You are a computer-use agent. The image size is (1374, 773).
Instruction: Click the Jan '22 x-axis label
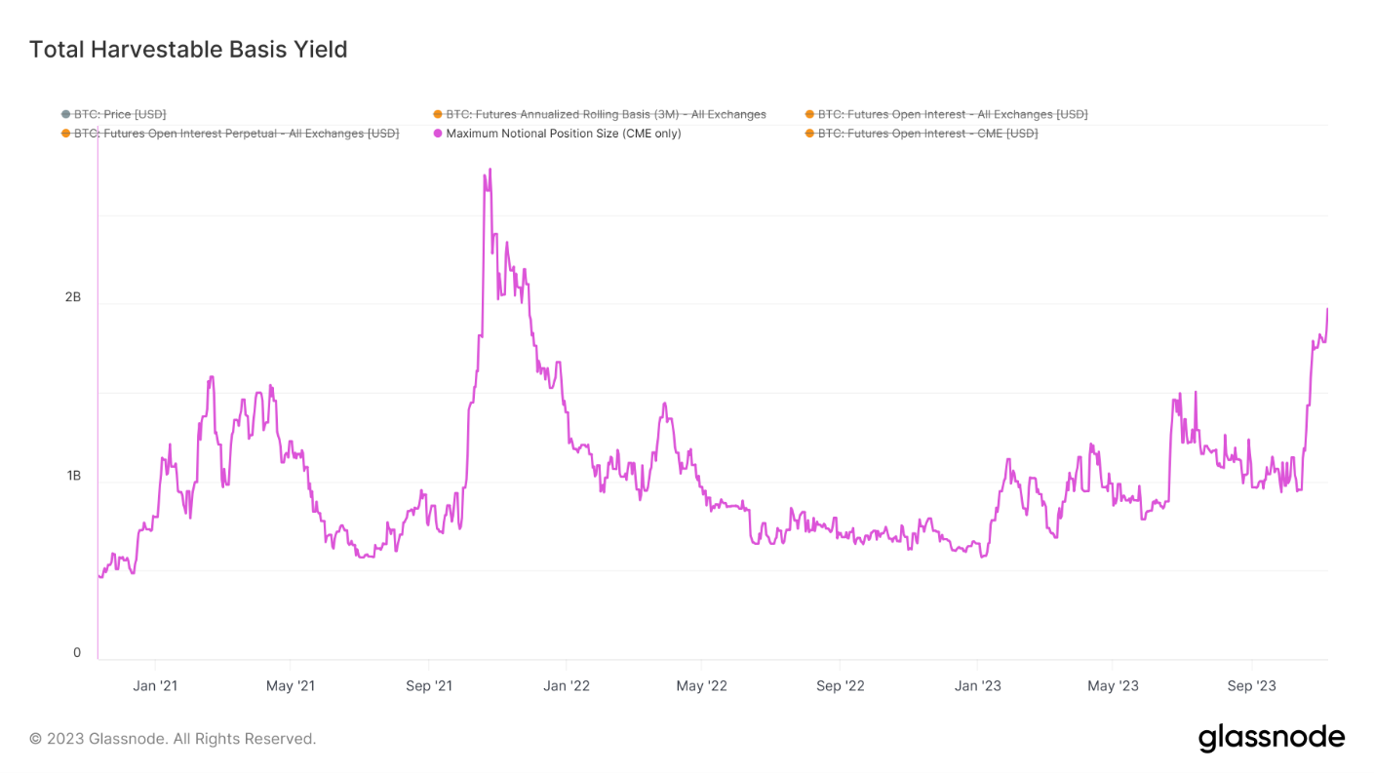tap(567, 686)
